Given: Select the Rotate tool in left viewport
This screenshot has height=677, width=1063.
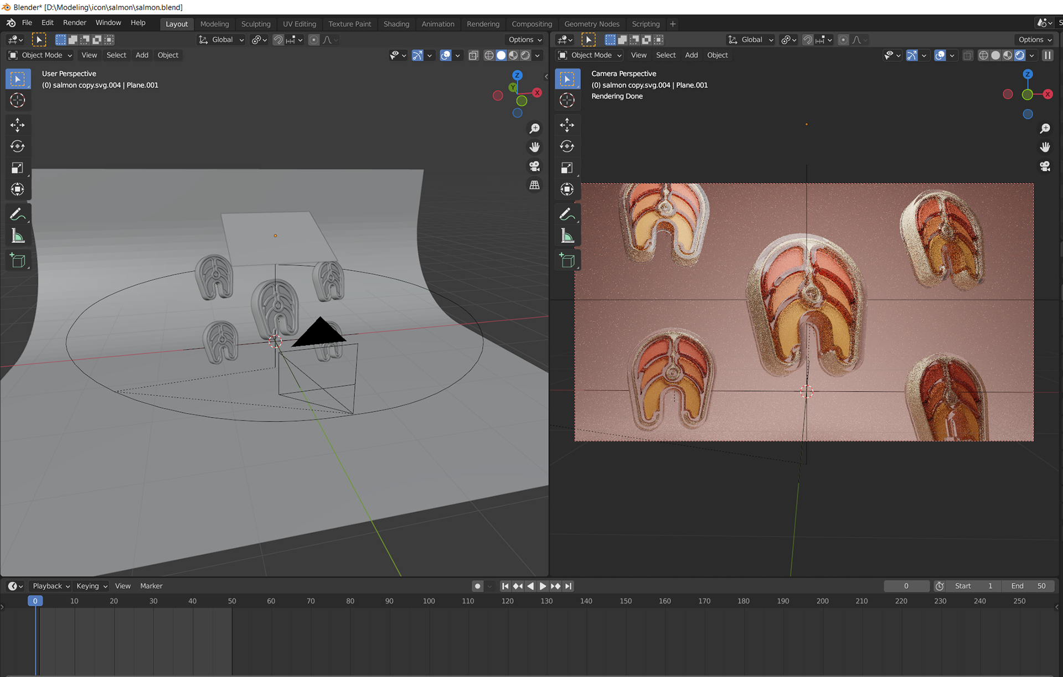Looking at the screenshot, I should click(18, 147).
